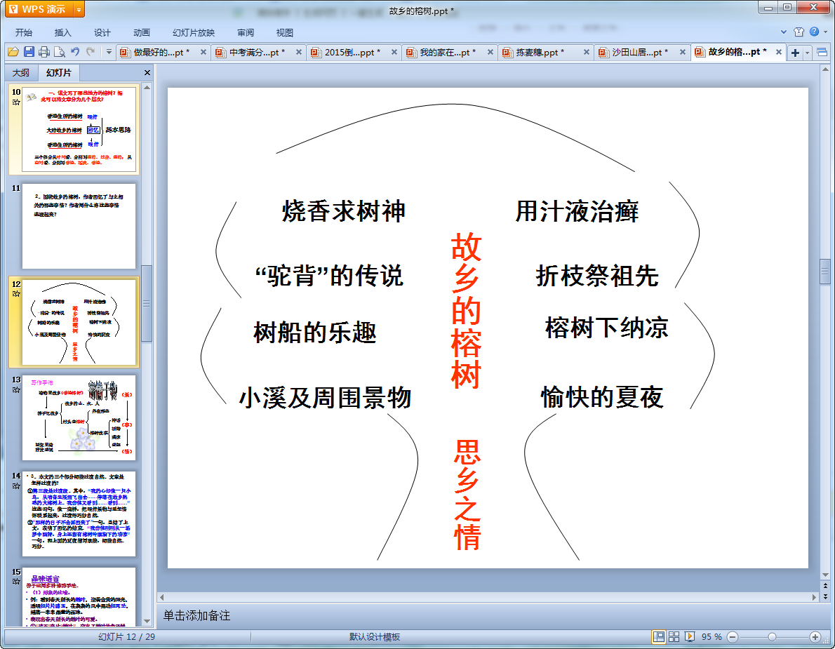Viewport: 835px width, 649px height.
Task: Select slide 13 thumbnail in the panel
Action: tap(79, 417)
